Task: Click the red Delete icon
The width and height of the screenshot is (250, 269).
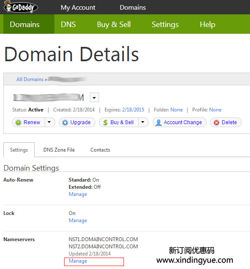Action: [x=217, y=122]
